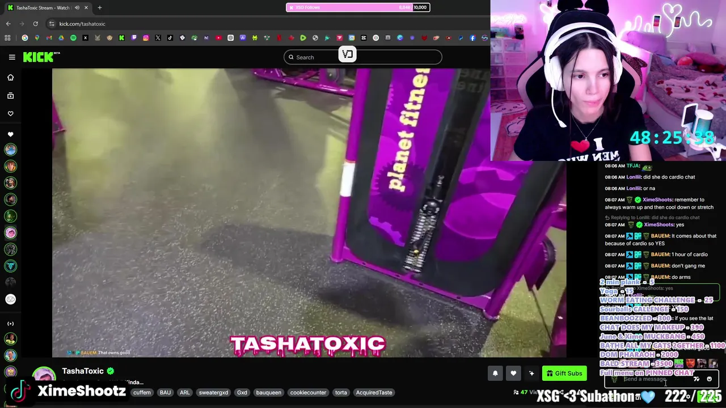726x408 pixels.
Task: Open the Google Drive bookmark
Action: point(61,38)
